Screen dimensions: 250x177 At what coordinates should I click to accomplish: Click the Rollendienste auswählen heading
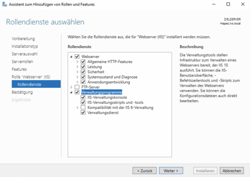(45, 22)
